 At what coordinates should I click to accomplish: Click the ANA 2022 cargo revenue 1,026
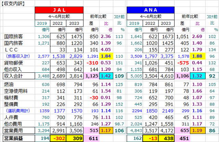coord(152,63)
